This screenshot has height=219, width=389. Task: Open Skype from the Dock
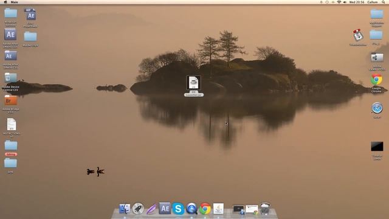(178, 209)
